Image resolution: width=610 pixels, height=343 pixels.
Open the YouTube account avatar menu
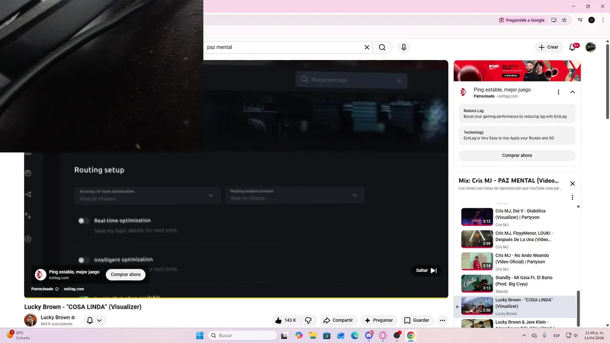click(590, 47)
